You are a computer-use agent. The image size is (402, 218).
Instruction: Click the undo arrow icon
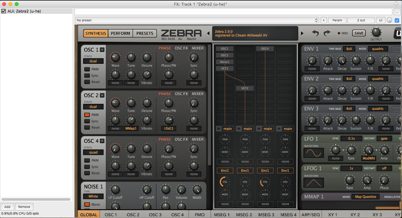tap(315, 33)
